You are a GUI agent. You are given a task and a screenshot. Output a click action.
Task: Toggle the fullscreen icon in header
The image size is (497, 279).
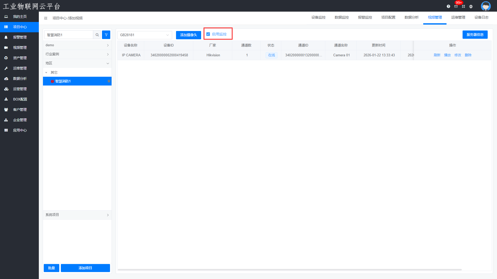463,6
